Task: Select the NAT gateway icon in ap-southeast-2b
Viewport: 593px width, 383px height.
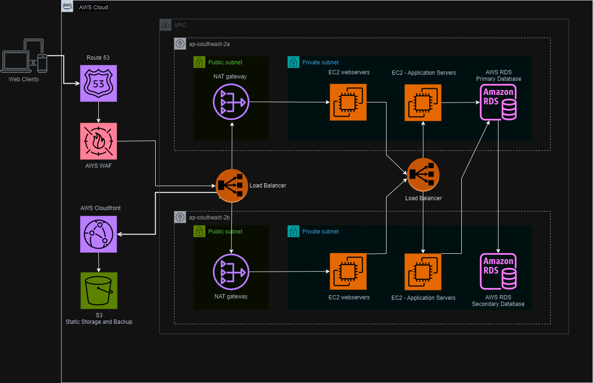Action: (231, 272)
